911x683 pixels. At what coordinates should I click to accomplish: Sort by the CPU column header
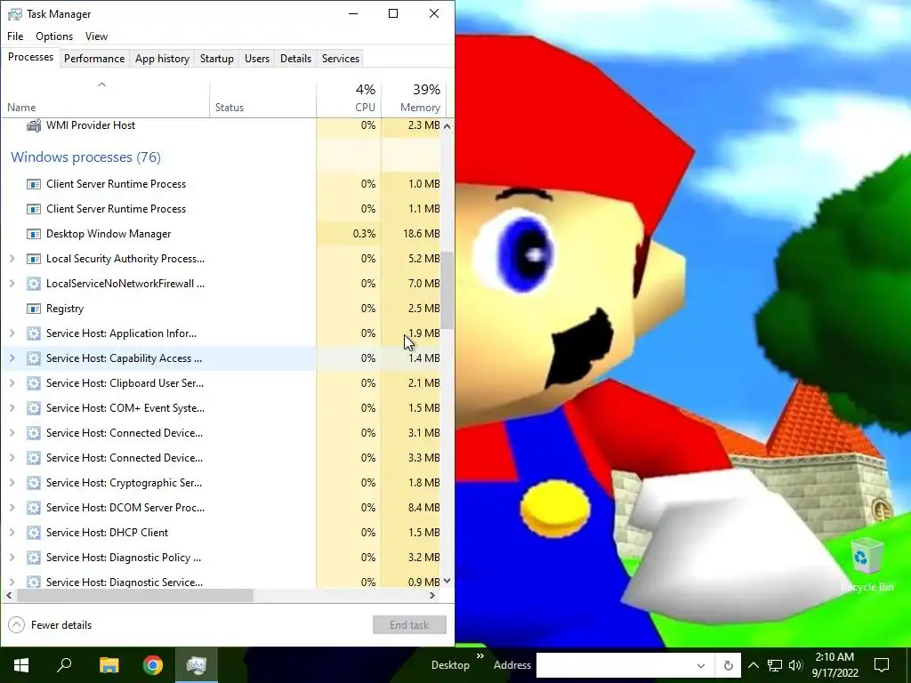(x=349, y=99)
